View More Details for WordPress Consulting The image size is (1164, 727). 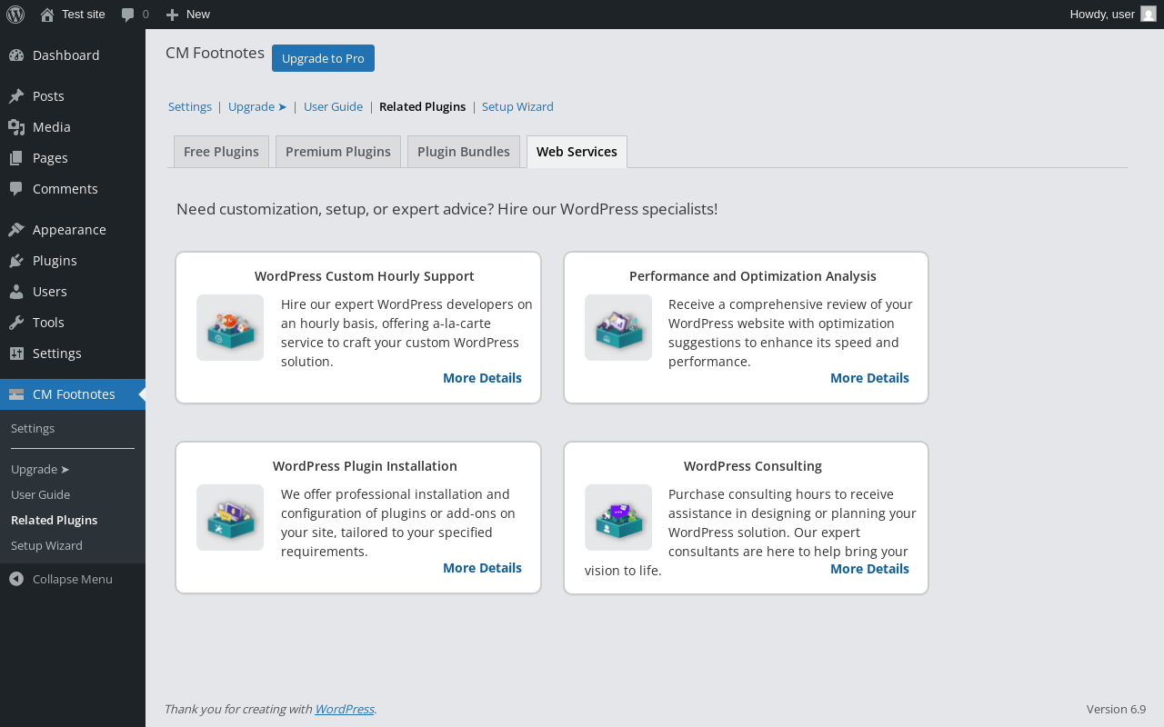click(869, 569)
